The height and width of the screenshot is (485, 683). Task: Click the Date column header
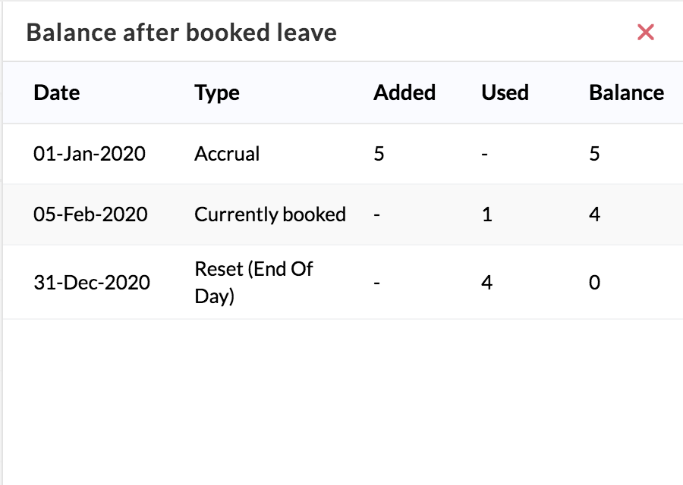(x=57, y=92)
